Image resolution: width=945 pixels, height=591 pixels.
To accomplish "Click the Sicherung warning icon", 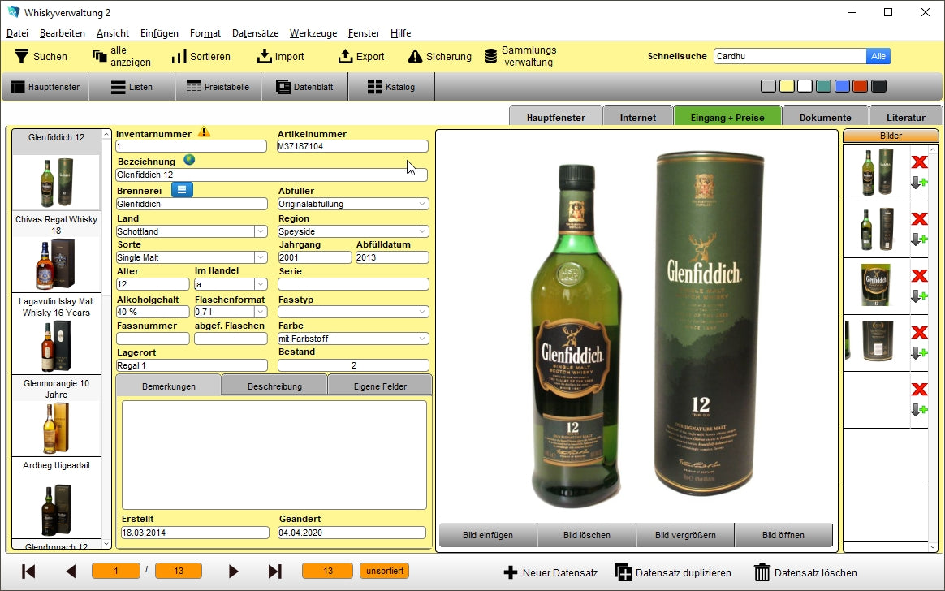I will [415, 56].
